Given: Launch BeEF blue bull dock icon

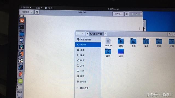Looking at the screenshot, I should [21, 68].
